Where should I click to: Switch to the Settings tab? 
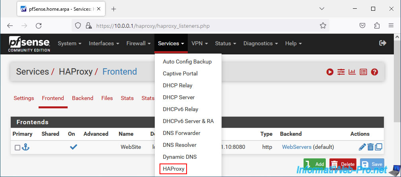(24, 98)
